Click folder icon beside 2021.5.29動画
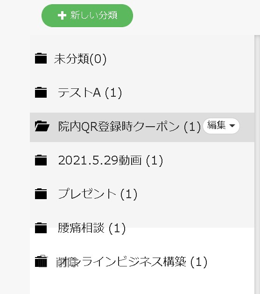This screenshot has width=260, height=294. click(41, 160)
